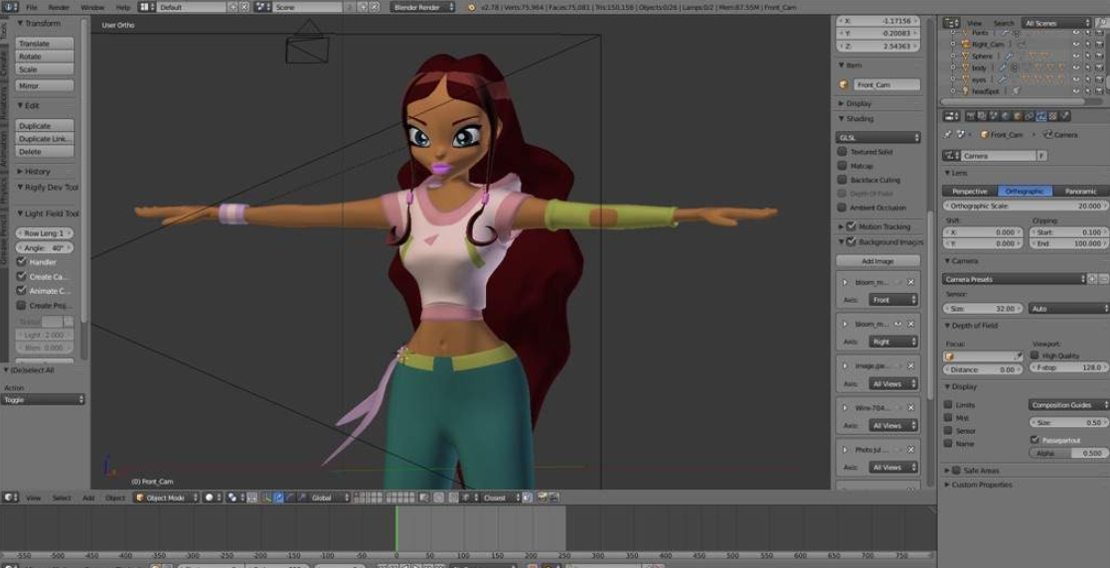
Task: Click the Orthographic Scale slider field
Action: 1026,206
